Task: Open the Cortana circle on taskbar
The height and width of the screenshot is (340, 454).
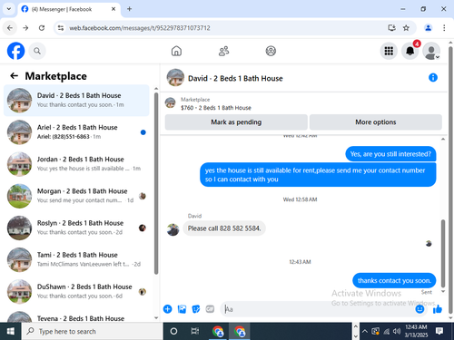Action: point(173,331)
